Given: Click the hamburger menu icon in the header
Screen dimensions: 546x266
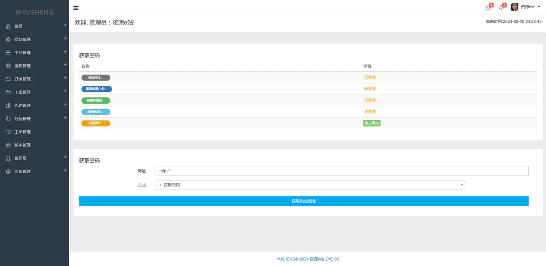Looking at the screenshot, I should [76, 8].
